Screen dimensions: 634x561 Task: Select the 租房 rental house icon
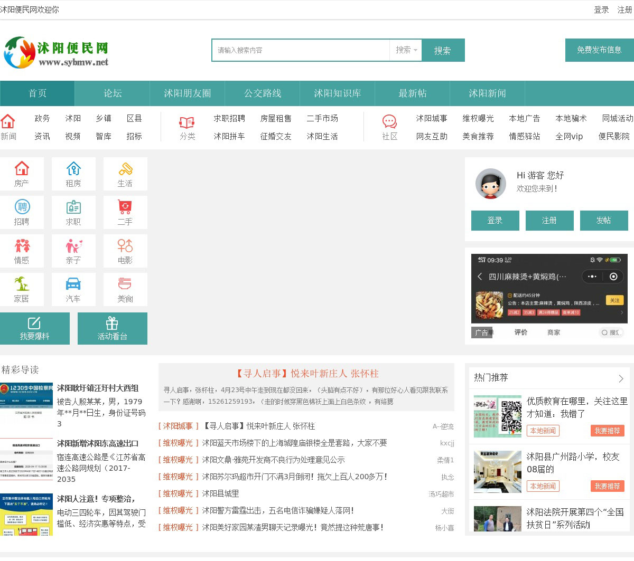73,169
